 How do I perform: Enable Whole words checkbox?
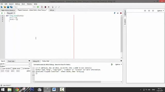pos(11,68)
